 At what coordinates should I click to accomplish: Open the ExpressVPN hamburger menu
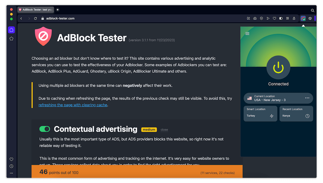coord(247,34)
